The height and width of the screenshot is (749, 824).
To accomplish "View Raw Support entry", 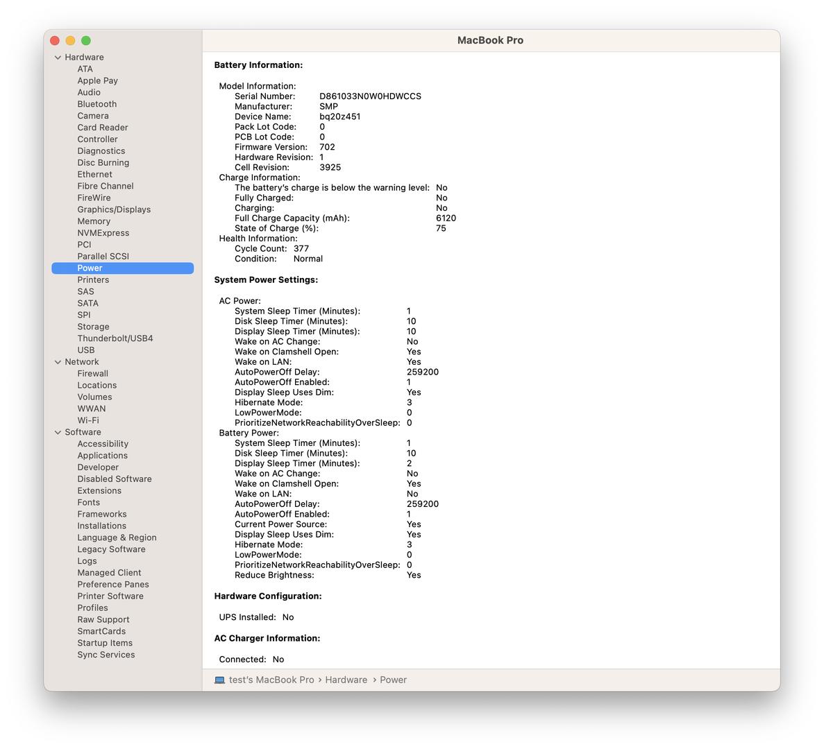I will click(x=103, y=620).
